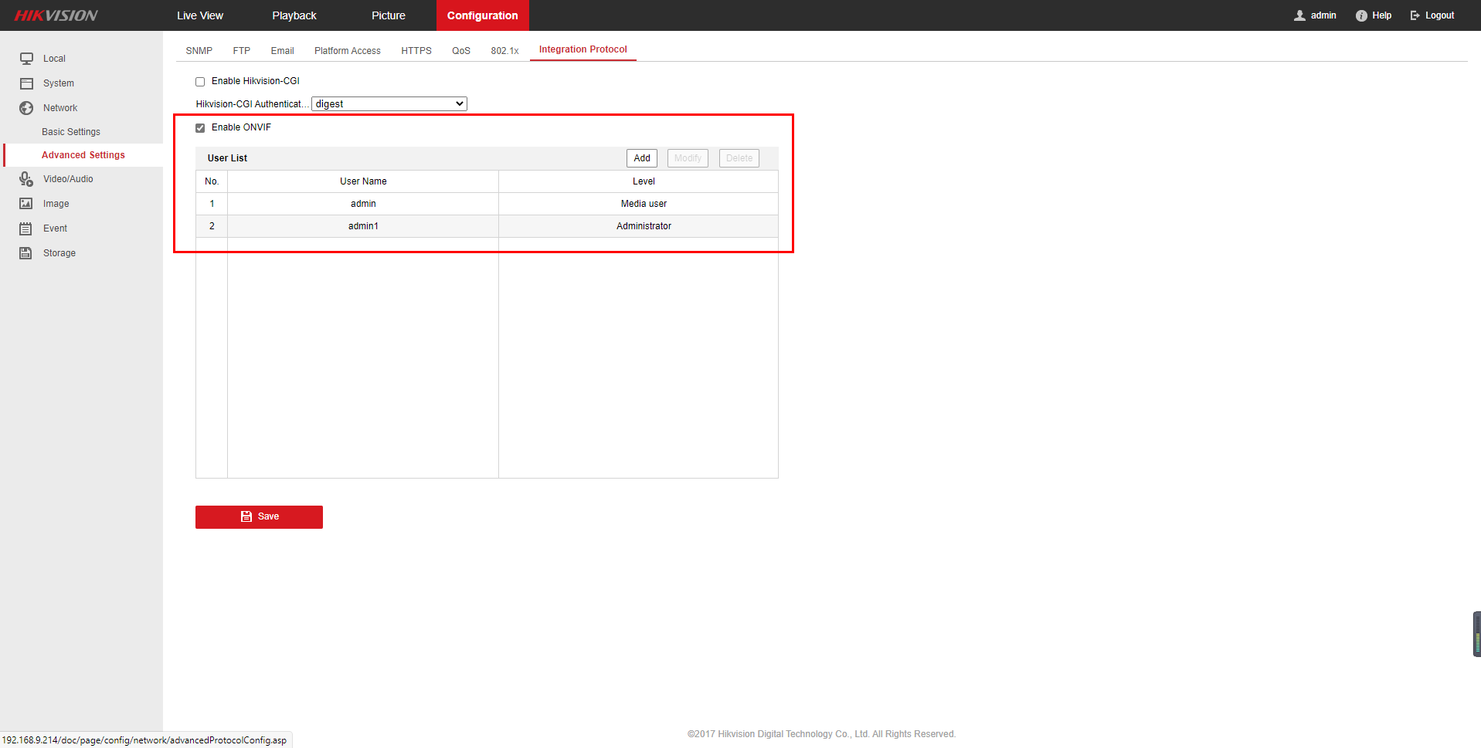Open the Playback tab

(x=294, y=15)
